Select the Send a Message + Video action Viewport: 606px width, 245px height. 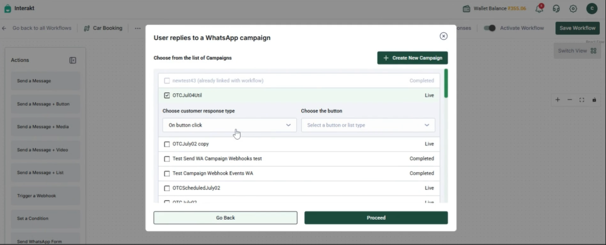[x=46, y=150]
